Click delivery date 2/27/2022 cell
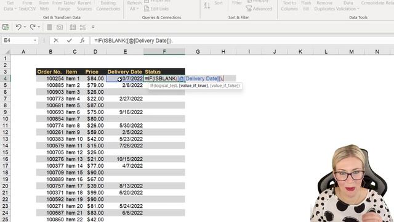This screenshot has width=394, height=222. (x=125, y=99)
